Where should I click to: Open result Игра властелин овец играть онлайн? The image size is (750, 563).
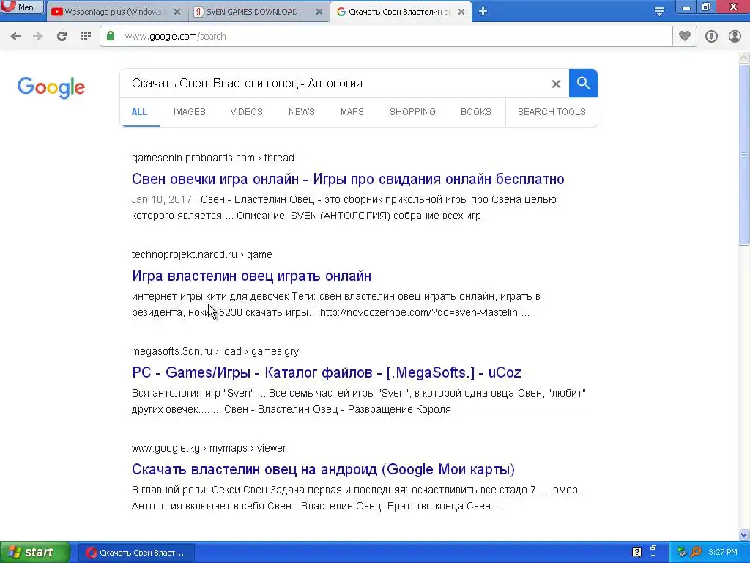(x=252, y=276)
